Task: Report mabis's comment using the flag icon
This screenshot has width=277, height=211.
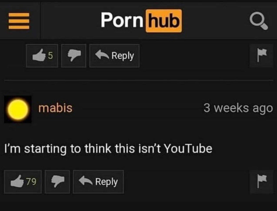Action: click(x=261, y=182)
